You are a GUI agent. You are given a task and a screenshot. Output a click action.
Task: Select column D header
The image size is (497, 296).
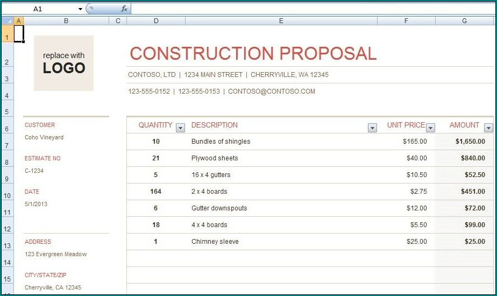[156, 21]
